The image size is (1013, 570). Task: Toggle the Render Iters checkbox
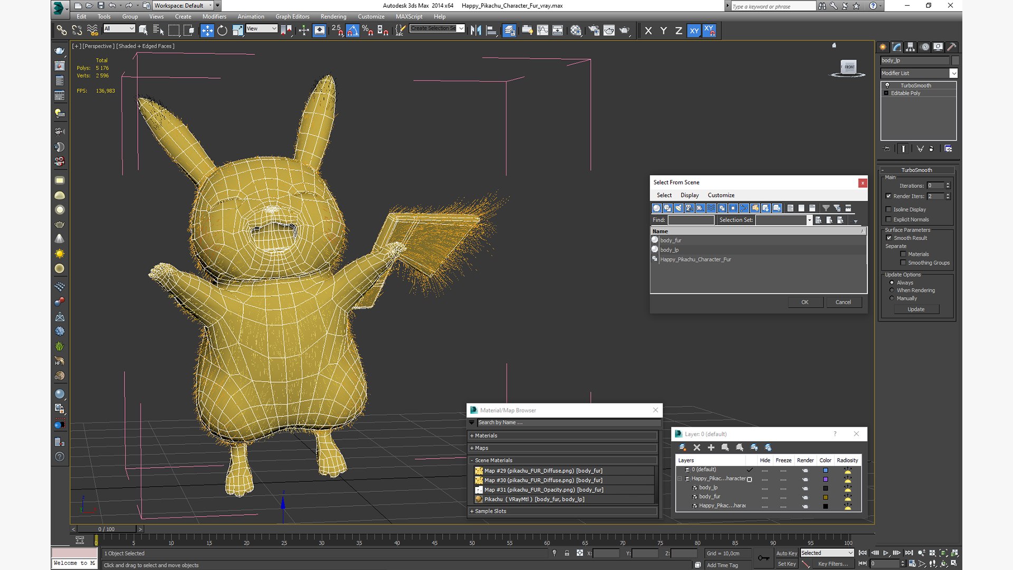click(888, 196)
